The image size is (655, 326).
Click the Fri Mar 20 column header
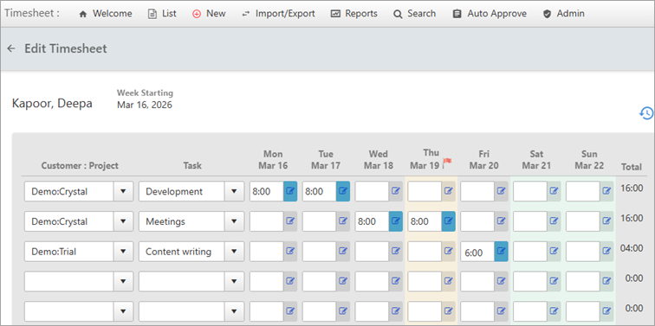[x=483, y=160]
